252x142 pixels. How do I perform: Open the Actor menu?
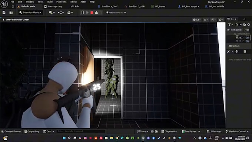pyautogui.click(x=83, y=2)
